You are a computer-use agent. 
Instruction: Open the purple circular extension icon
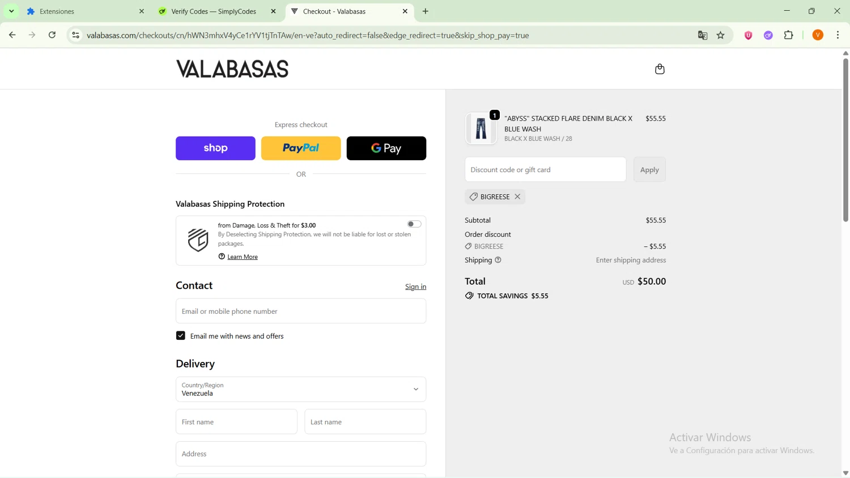click(x=768, y=35)
